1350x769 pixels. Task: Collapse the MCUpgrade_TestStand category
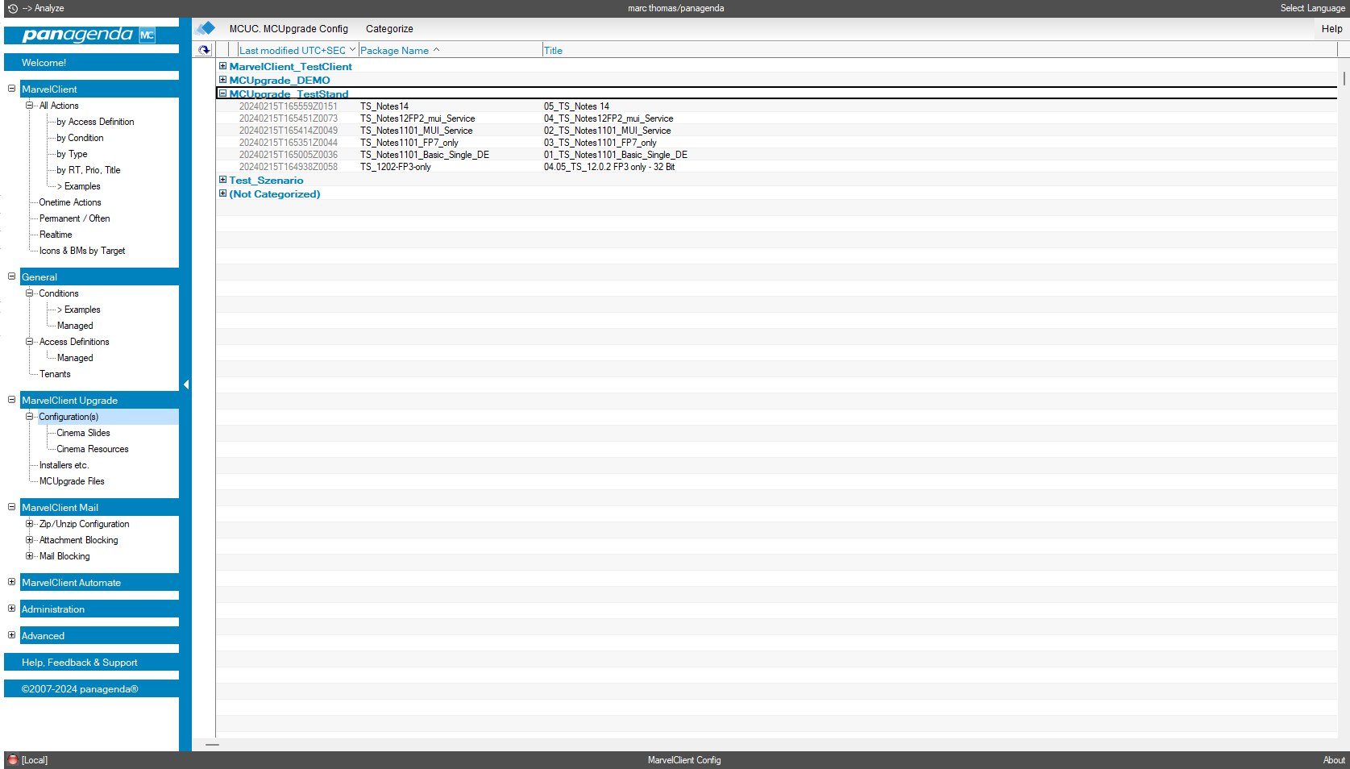(x=222, y=94)
